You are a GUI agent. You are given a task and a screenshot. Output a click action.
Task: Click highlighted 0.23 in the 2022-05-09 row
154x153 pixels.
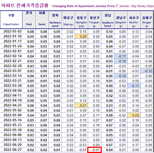coord(134,115)
